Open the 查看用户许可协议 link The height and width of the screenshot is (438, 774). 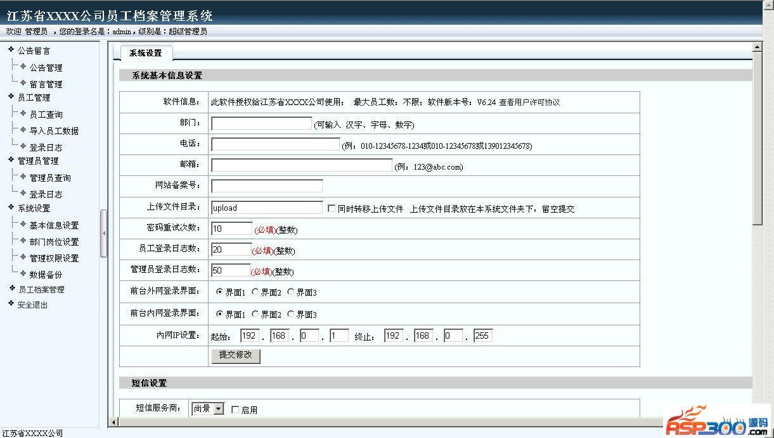[x=529, y=102]
